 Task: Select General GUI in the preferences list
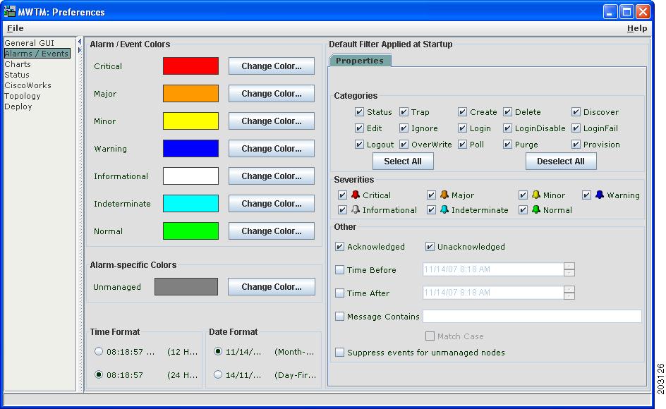coord(30,43)
